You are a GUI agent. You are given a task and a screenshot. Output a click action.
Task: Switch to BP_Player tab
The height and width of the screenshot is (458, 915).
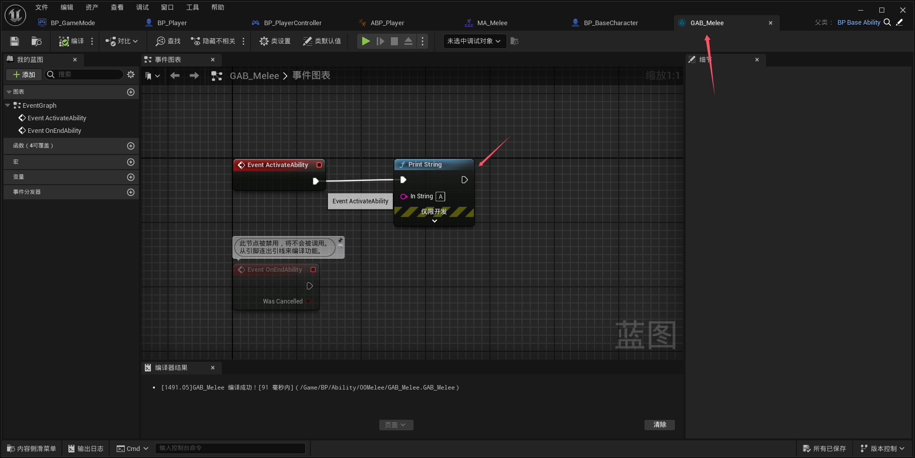pyautogui.click(x=172, y=23)
